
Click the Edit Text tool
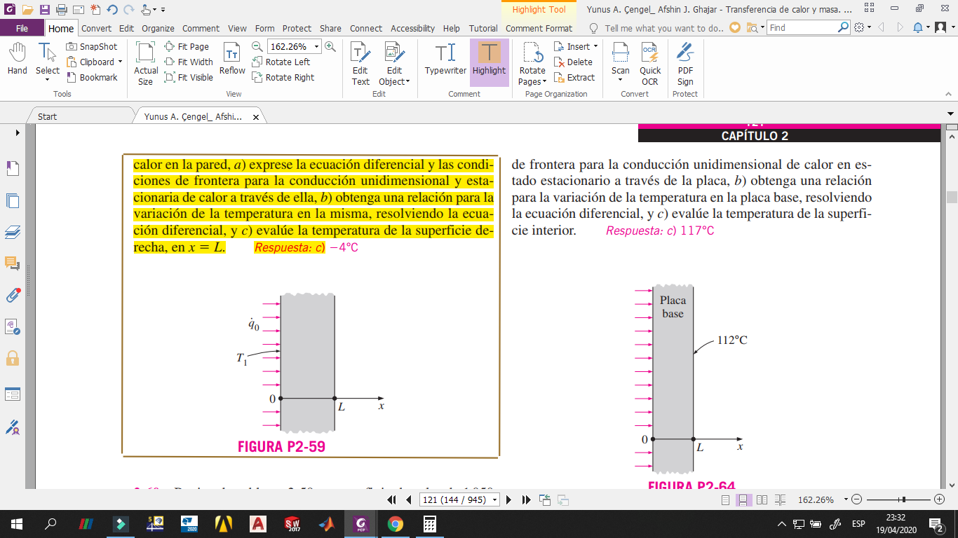coord(360,63)
